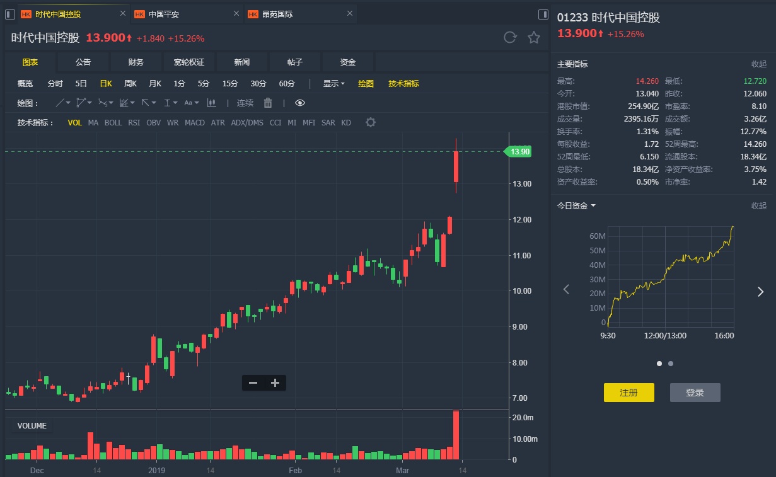The height and width of the screenshot is (477, 776).
Task: Select the 15分 interval
Action: [230, 83]
